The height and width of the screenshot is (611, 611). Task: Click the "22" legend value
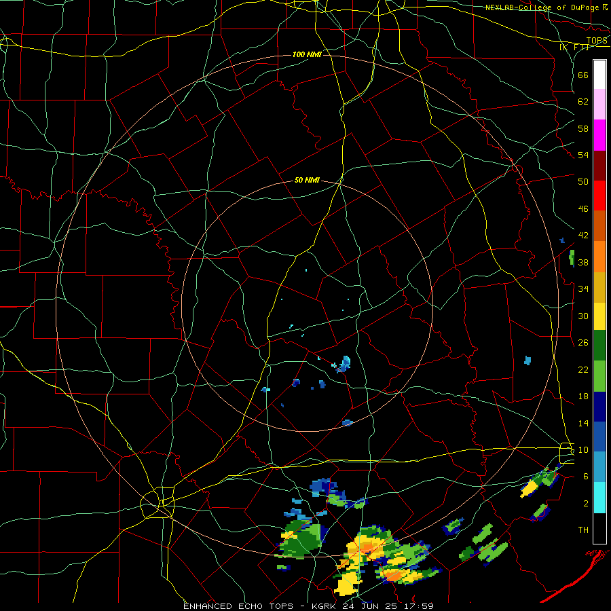(x=583, y=369)
